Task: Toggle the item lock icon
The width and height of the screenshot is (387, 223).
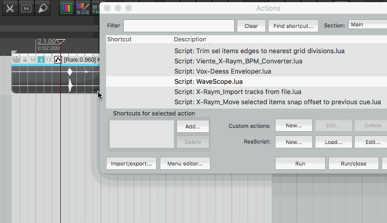Action: click(25, 60)
